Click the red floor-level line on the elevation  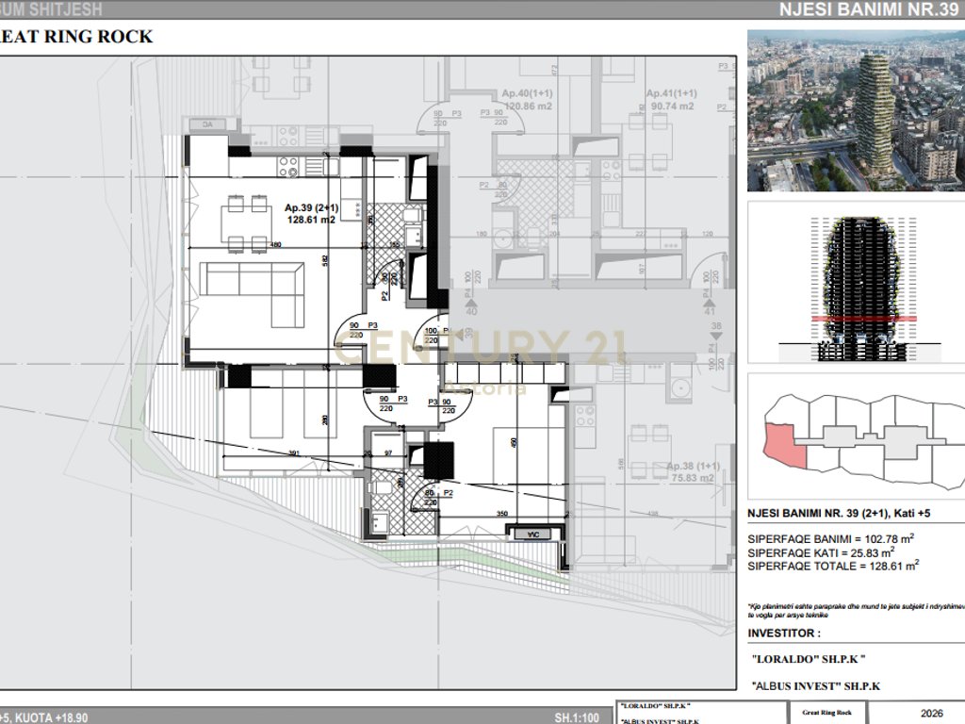[x=864, y=319]
